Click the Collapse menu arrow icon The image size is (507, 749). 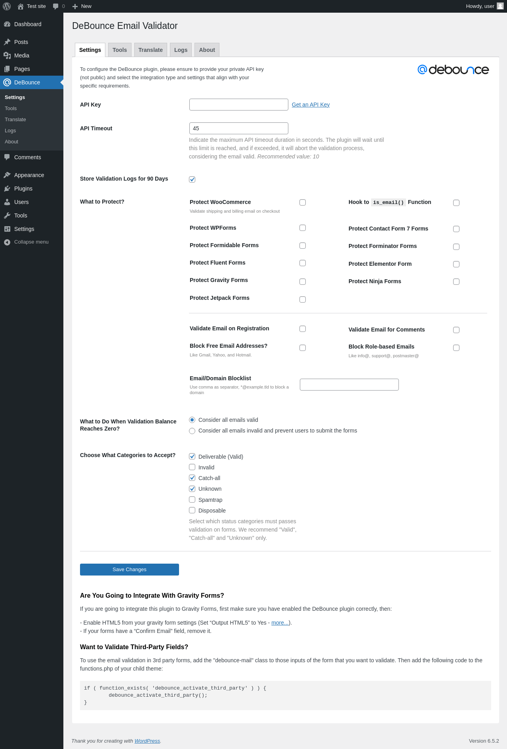coord(7,242)
